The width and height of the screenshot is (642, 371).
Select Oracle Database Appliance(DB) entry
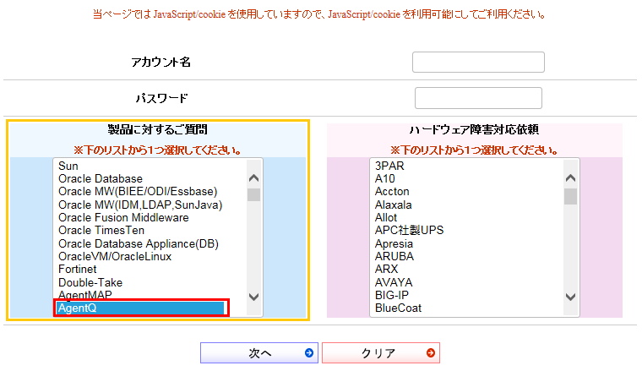click(139, 243)
